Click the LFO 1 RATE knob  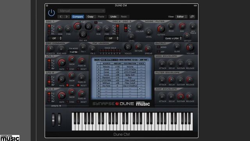pyautogui.click(x=62, y=63)
